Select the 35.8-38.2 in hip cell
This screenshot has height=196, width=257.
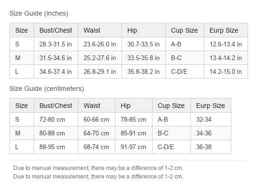(x=144, y=71)
